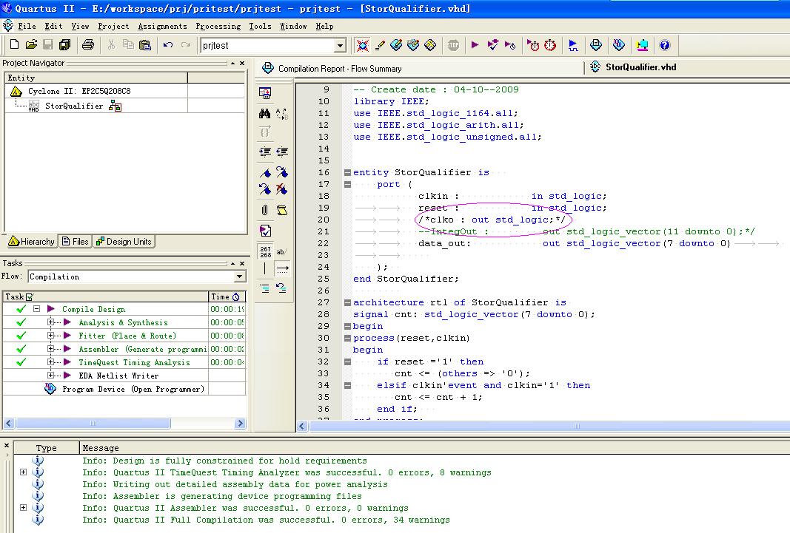Collapse the Compile Design task tree

coord(37,309)
